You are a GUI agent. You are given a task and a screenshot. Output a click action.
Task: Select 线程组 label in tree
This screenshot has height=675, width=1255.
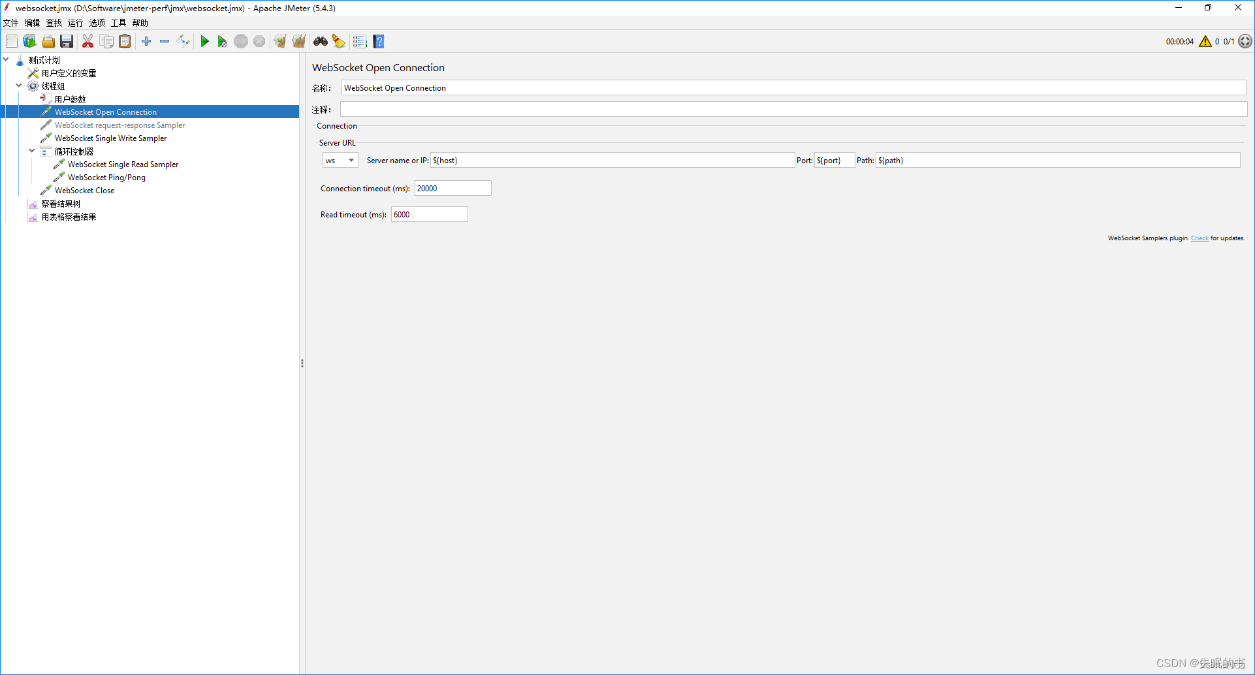(x=53, y=86)
